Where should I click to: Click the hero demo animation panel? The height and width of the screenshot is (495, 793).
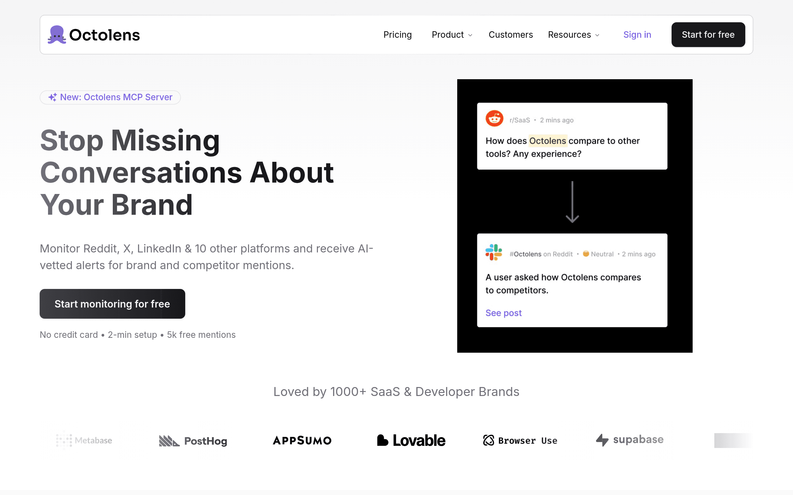[575, 216]
